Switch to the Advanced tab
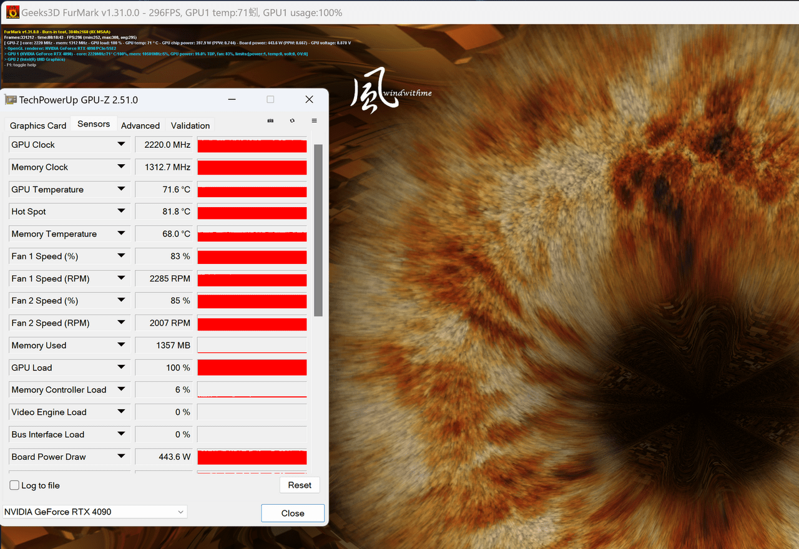The image size is (799, 549). (140, 125)
